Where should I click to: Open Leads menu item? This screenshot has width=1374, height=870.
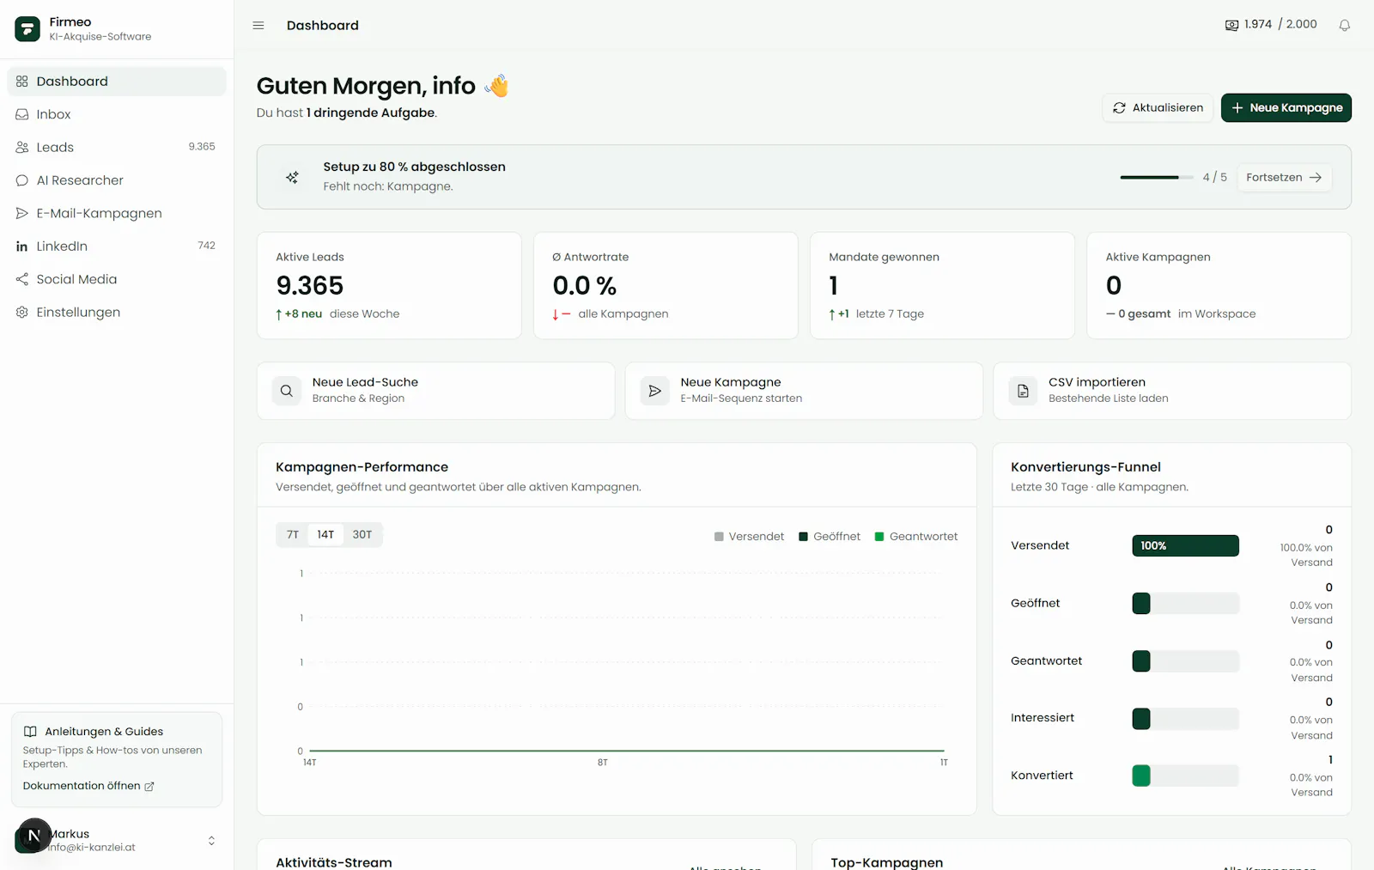coord(117,147)
